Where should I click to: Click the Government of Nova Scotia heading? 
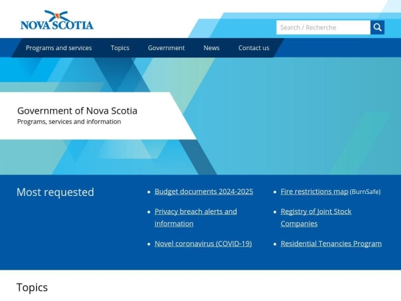(78, 111)
